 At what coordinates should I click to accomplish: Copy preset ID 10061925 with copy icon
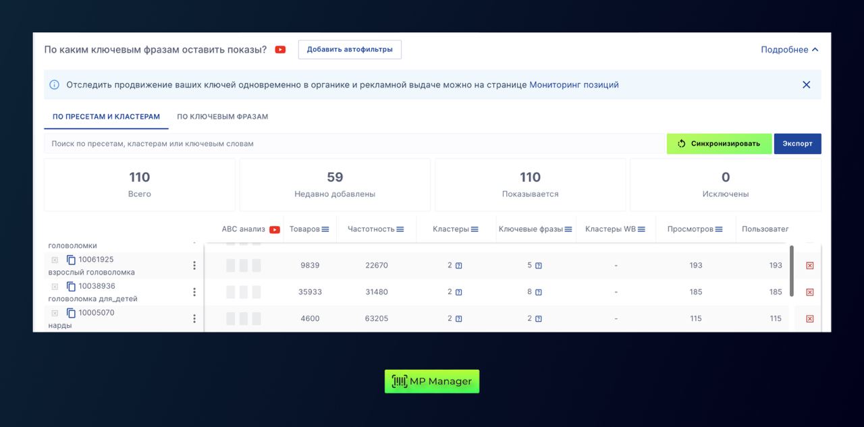point(71,260)
